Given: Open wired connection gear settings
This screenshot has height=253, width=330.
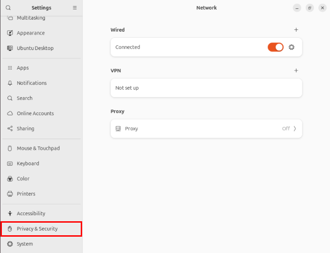Looking at the screenshot, I should coord(291,47).
